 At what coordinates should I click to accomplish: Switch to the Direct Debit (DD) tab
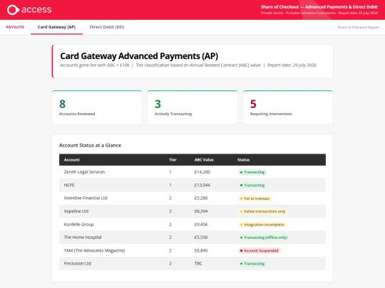pyautogui.click(x=107, y=27)
